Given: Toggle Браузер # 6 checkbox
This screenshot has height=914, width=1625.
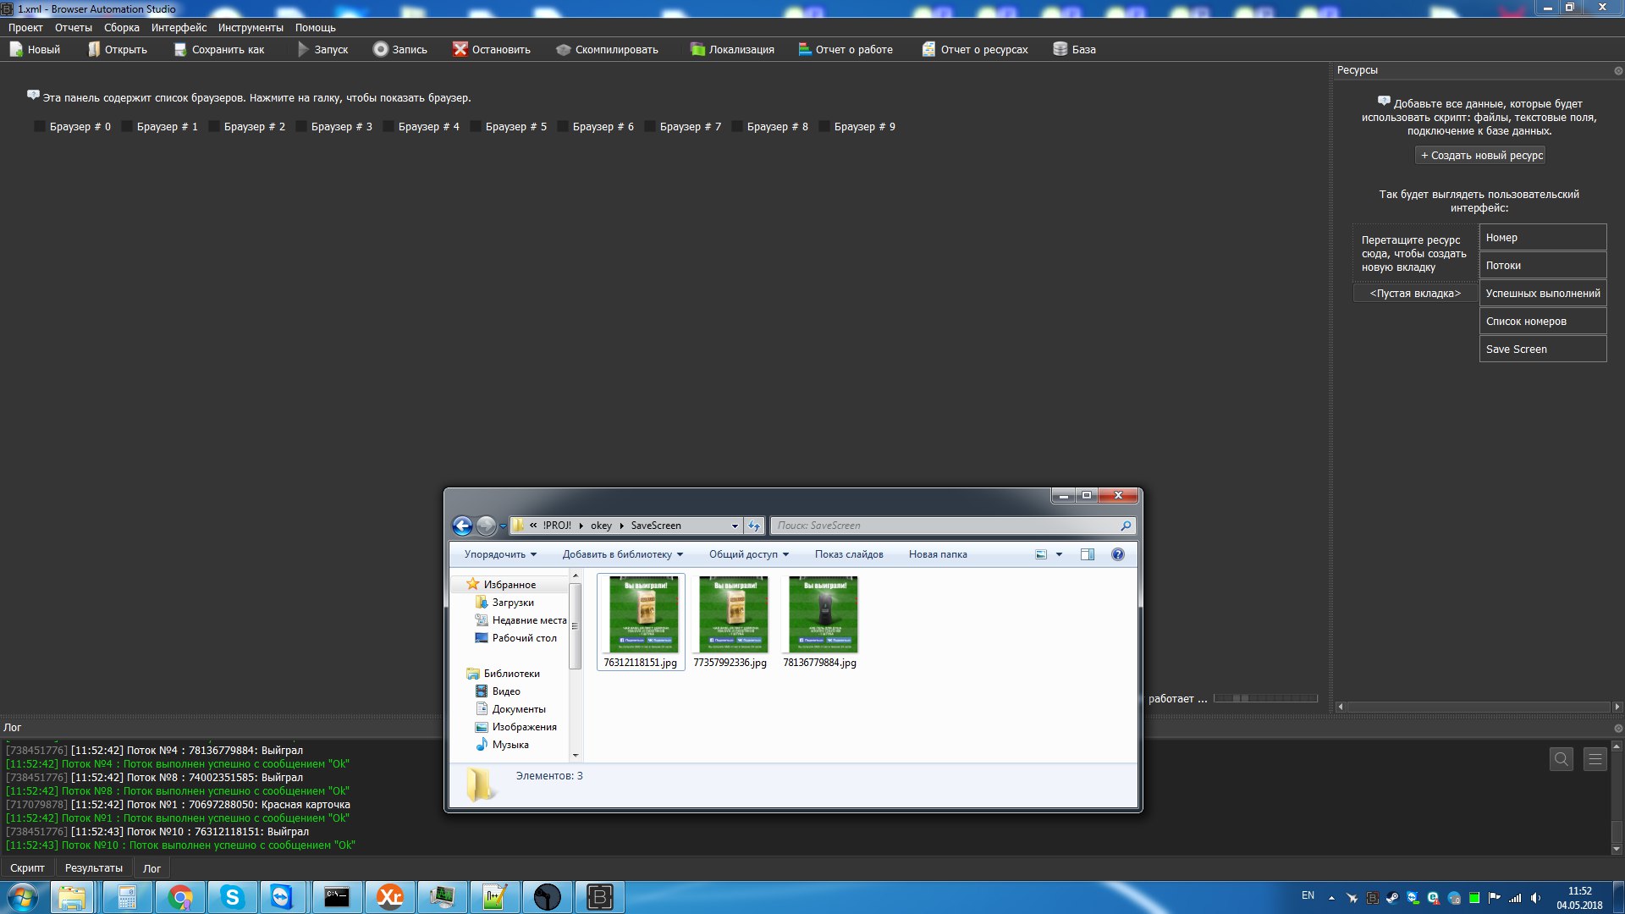Looking at the screenshot, I should coord(562,126).
